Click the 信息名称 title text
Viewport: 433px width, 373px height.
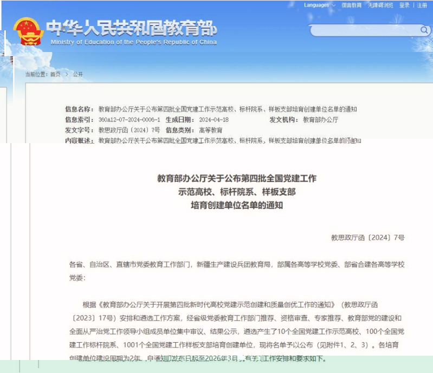click(x=228, y=109)
